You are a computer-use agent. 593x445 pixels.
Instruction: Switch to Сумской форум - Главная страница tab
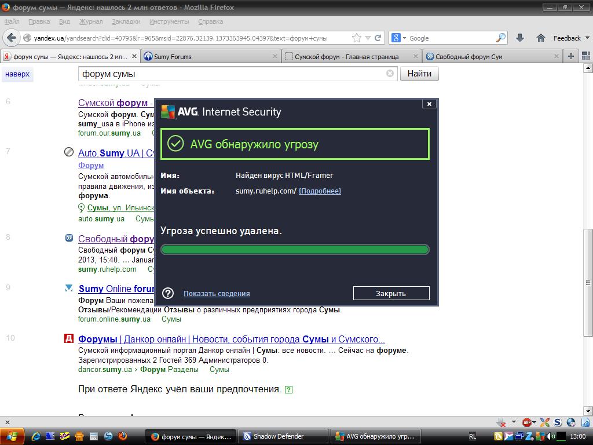point(346,57)
